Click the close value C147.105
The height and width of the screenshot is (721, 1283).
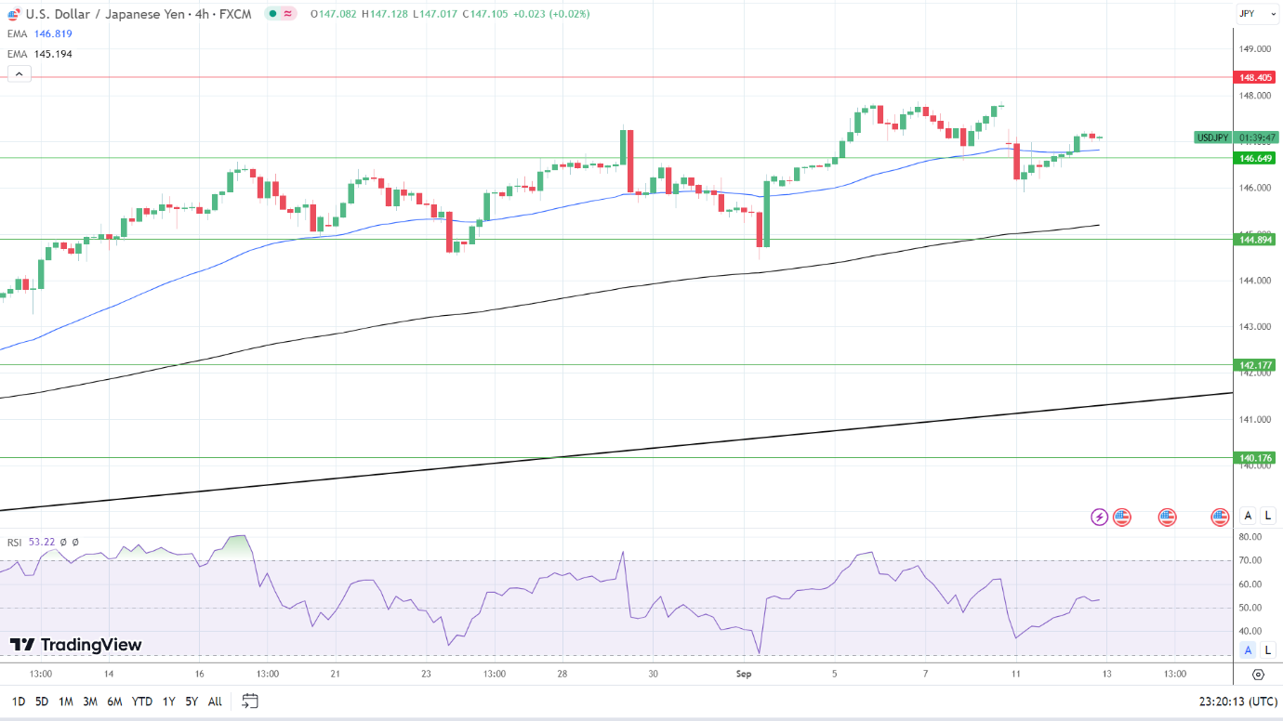pos(484,14)
